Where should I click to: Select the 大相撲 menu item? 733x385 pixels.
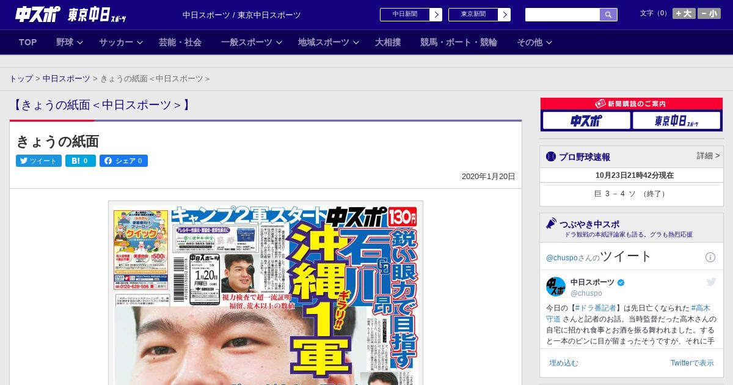[388, 42]
